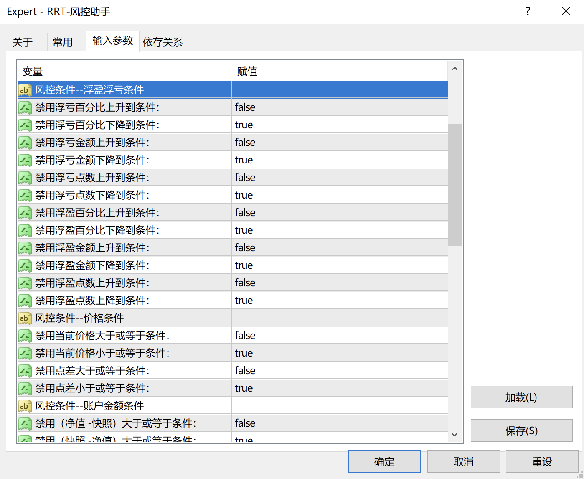
Task: Click the ab icon of 风控条件--浮盈浮亏条件
Action: point(25,90)
